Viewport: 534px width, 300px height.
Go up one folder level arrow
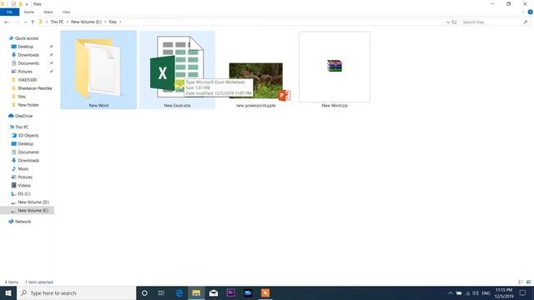[33, 22]
